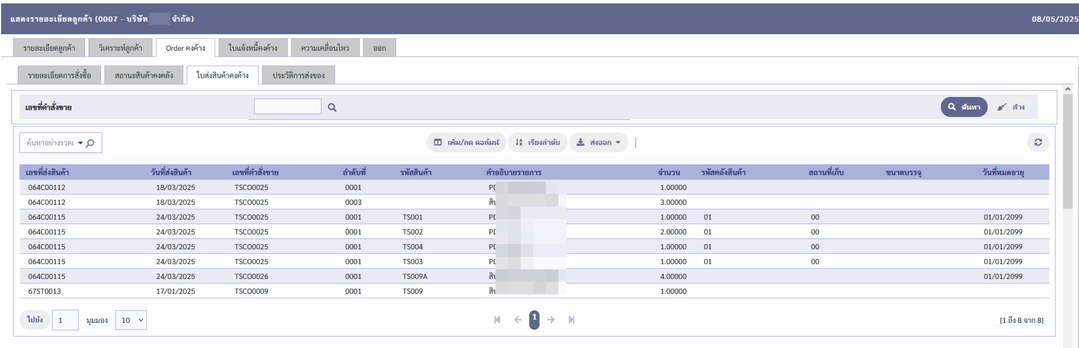This screenshot has width=1079, height=348.
Task: Switch to รายละเอียดลูกค้า tab
Action: coord(49,48)
